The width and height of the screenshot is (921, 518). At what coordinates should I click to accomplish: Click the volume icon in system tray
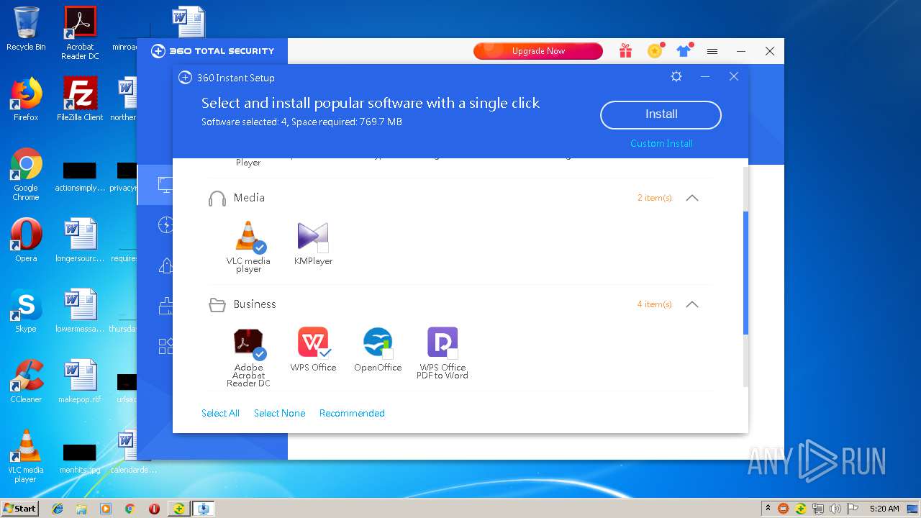(x=835, y=509)
